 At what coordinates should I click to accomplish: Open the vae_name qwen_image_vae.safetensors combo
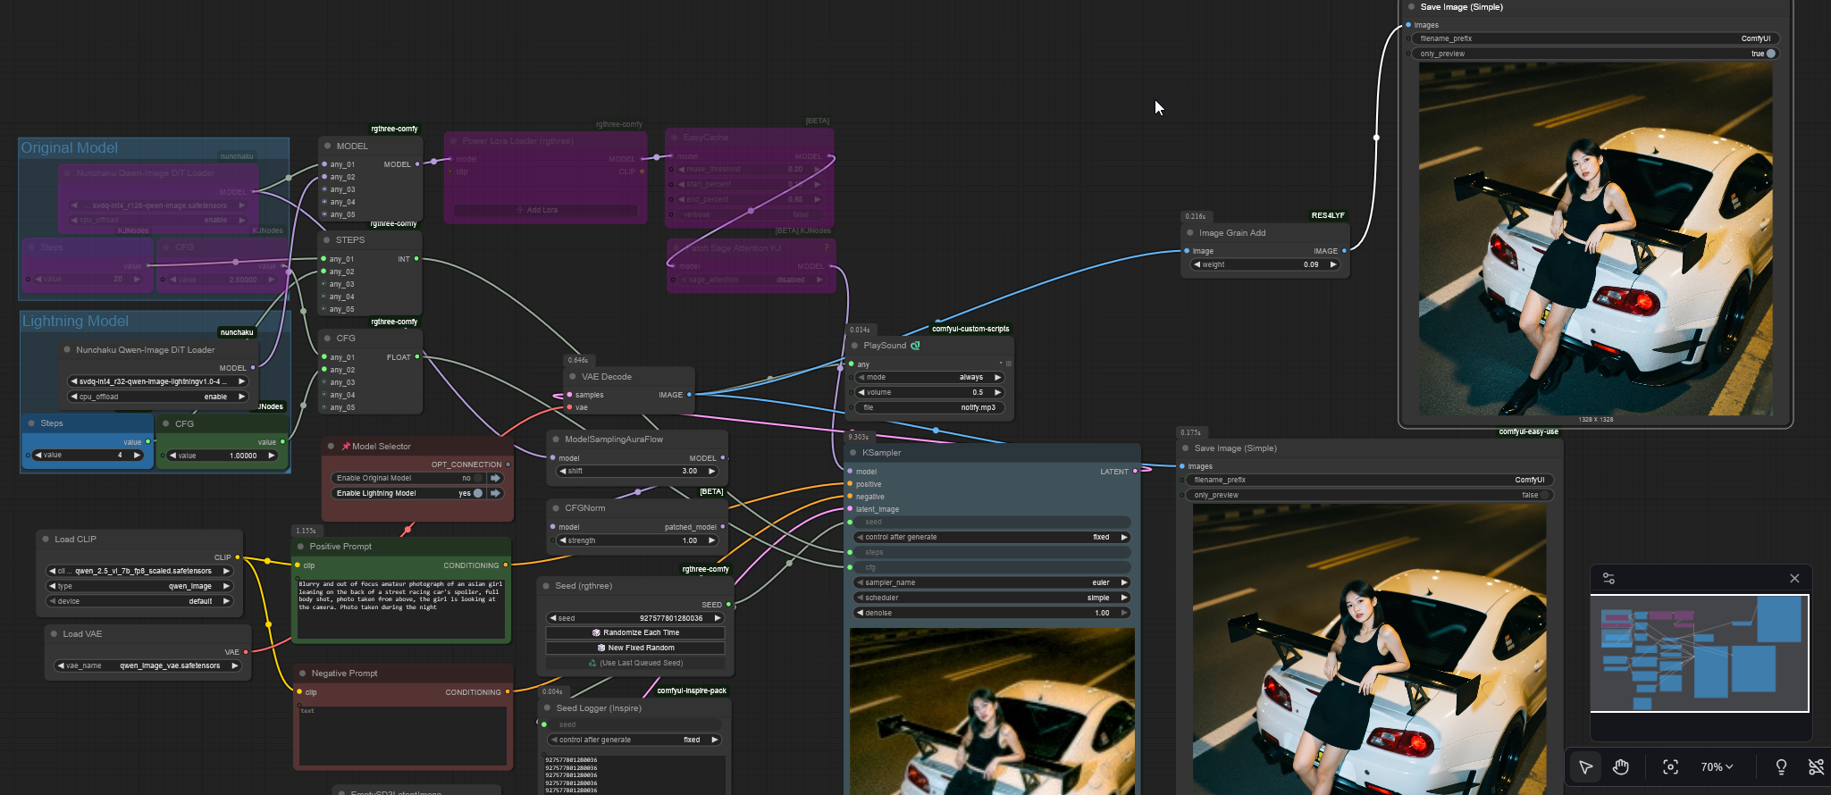(x=148, y=665)
